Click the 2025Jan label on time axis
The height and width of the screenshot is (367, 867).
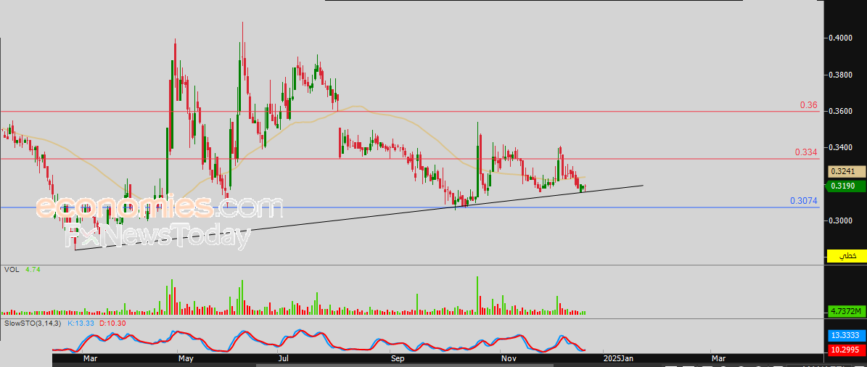click(x=620, y=359)
